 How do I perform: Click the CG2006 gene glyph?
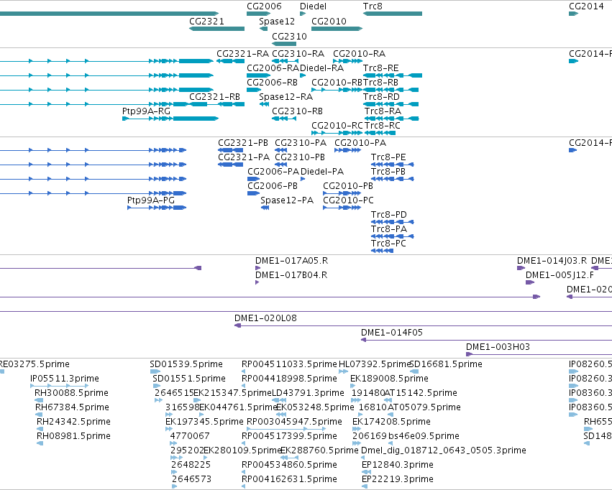coord(258,14)
